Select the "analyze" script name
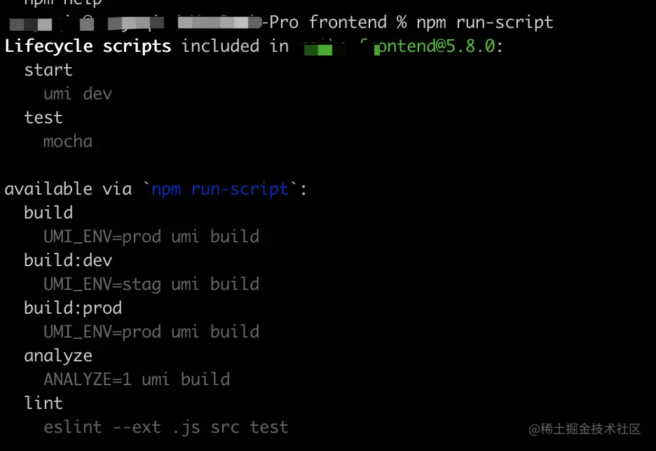 [58, 356]
